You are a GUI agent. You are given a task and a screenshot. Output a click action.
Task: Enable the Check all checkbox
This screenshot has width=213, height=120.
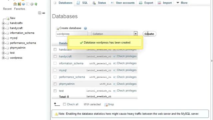pos(64,104)
